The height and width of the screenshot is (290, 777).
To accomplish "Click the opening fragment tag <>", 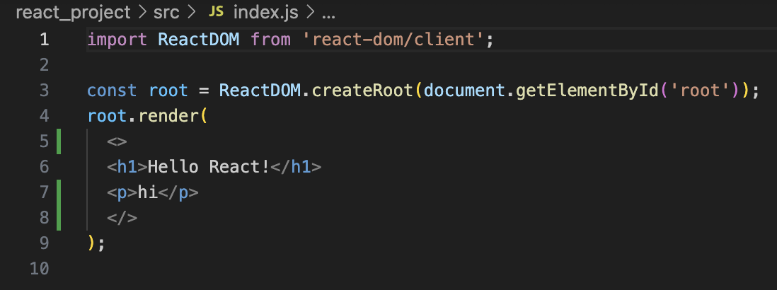I will click(117, 142).
